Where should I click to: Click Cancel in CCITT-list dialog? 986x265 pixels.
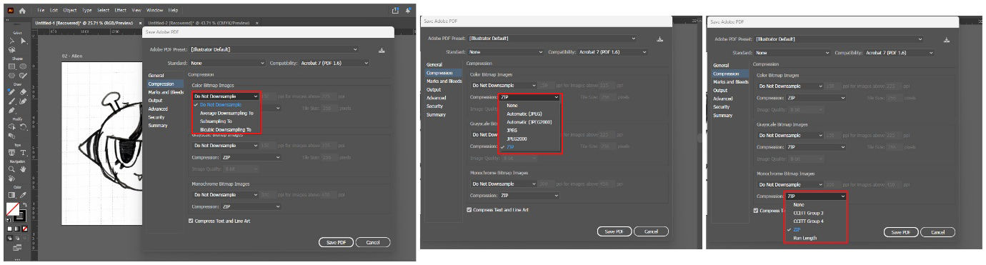937,232
